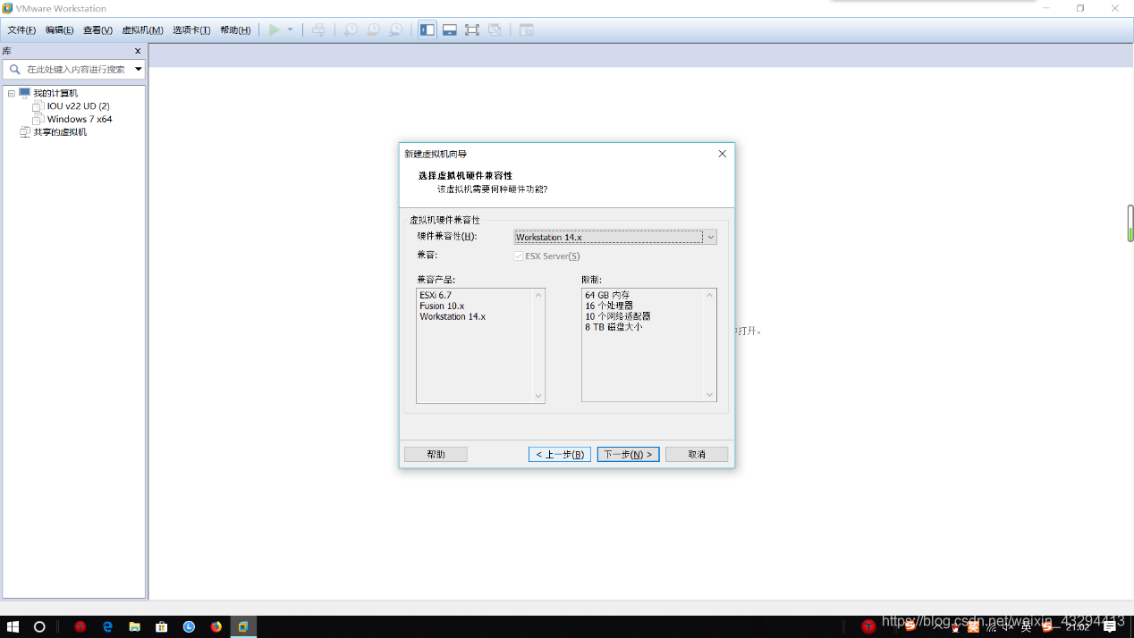Click the blue clock app taskbar icon
This screenshot has width=1134, height=638.
[189, 627]
